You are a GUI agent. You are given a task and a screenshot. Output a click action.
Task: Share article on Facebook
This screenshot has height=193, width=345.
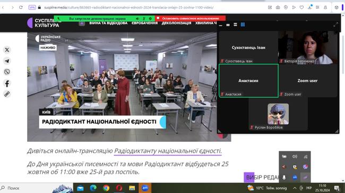coord(7,84)
